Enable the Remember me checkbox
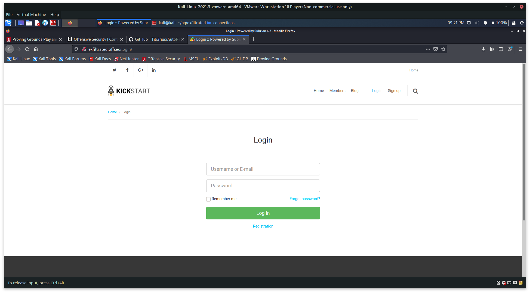The image size is (530, 293). pyautogui.click(x=208, y=199)
